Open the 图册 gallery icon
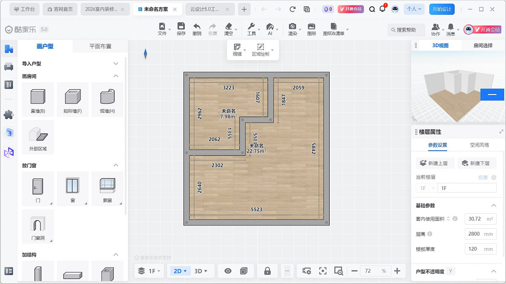The image size is (506, 284). pos(312,29)
